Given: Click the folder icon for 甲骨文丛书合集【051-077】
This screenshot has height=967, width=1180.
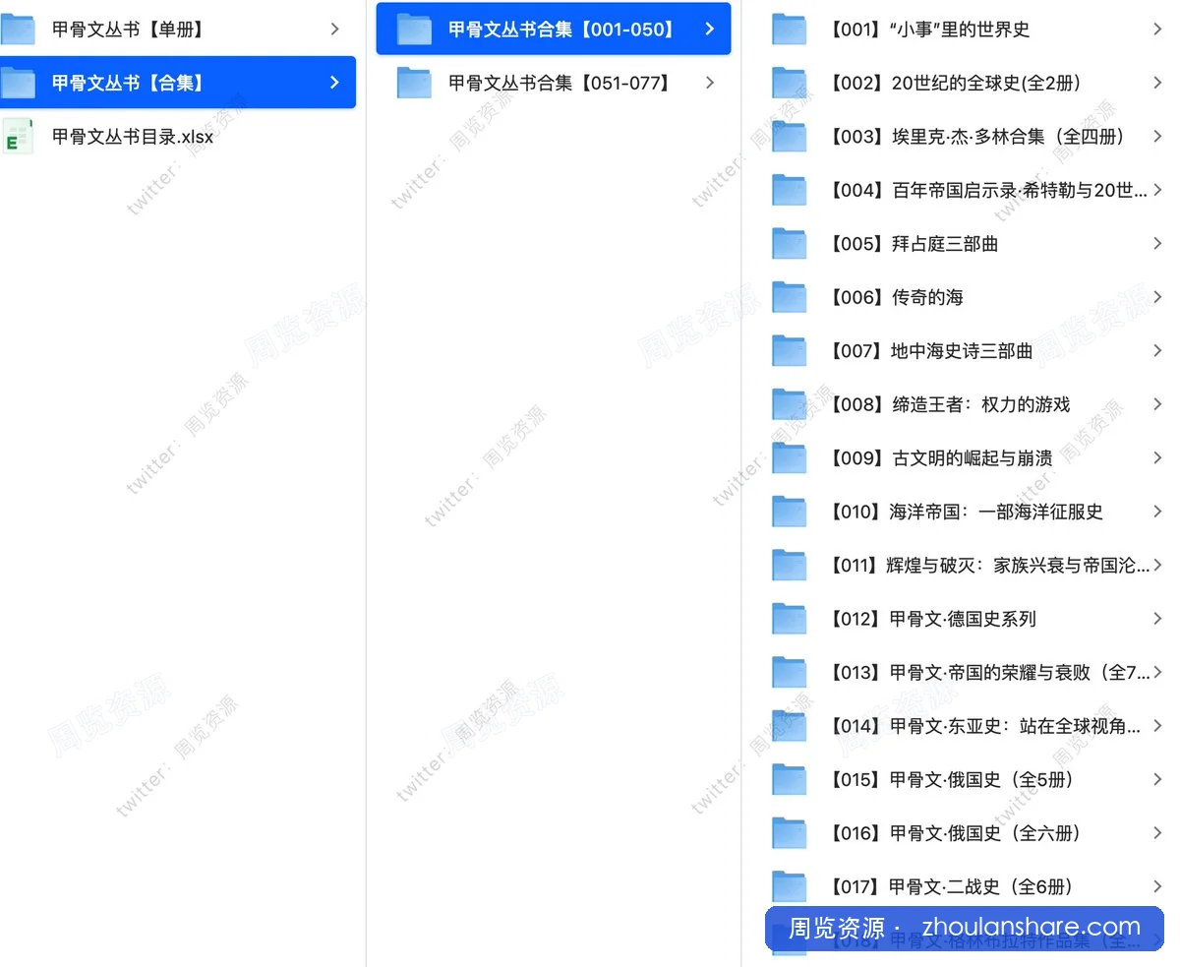Looking at the screenshot, I should [414, 83].
